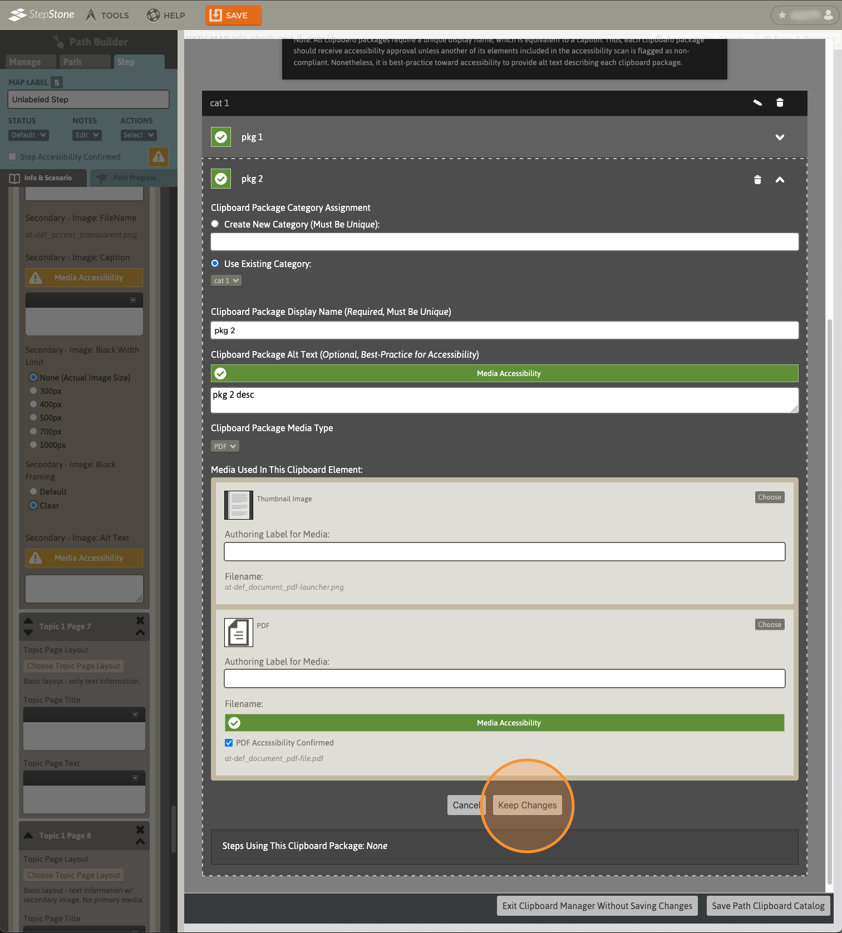Click the Clipboard Package Display Name field
The width and height of the screenshot is (842, 933).
tap(504, 330)
